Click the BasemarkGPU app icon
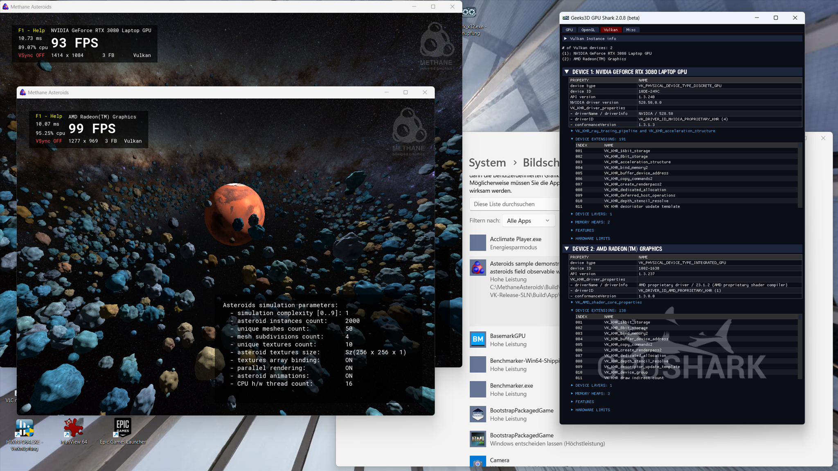 pyautogui.click(x=478, y=339)
